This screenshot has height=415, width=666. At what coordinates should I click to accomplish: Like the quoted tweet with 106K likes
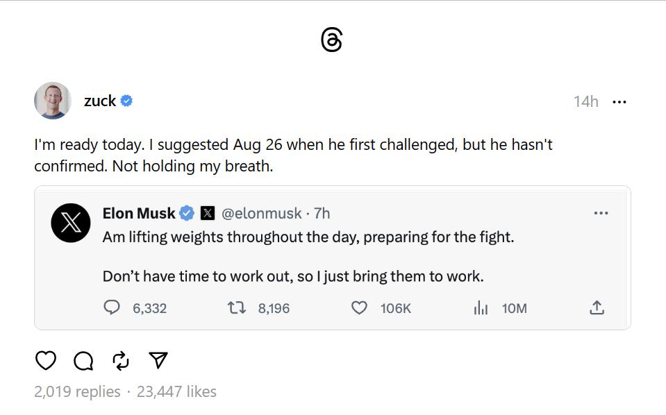359,307
